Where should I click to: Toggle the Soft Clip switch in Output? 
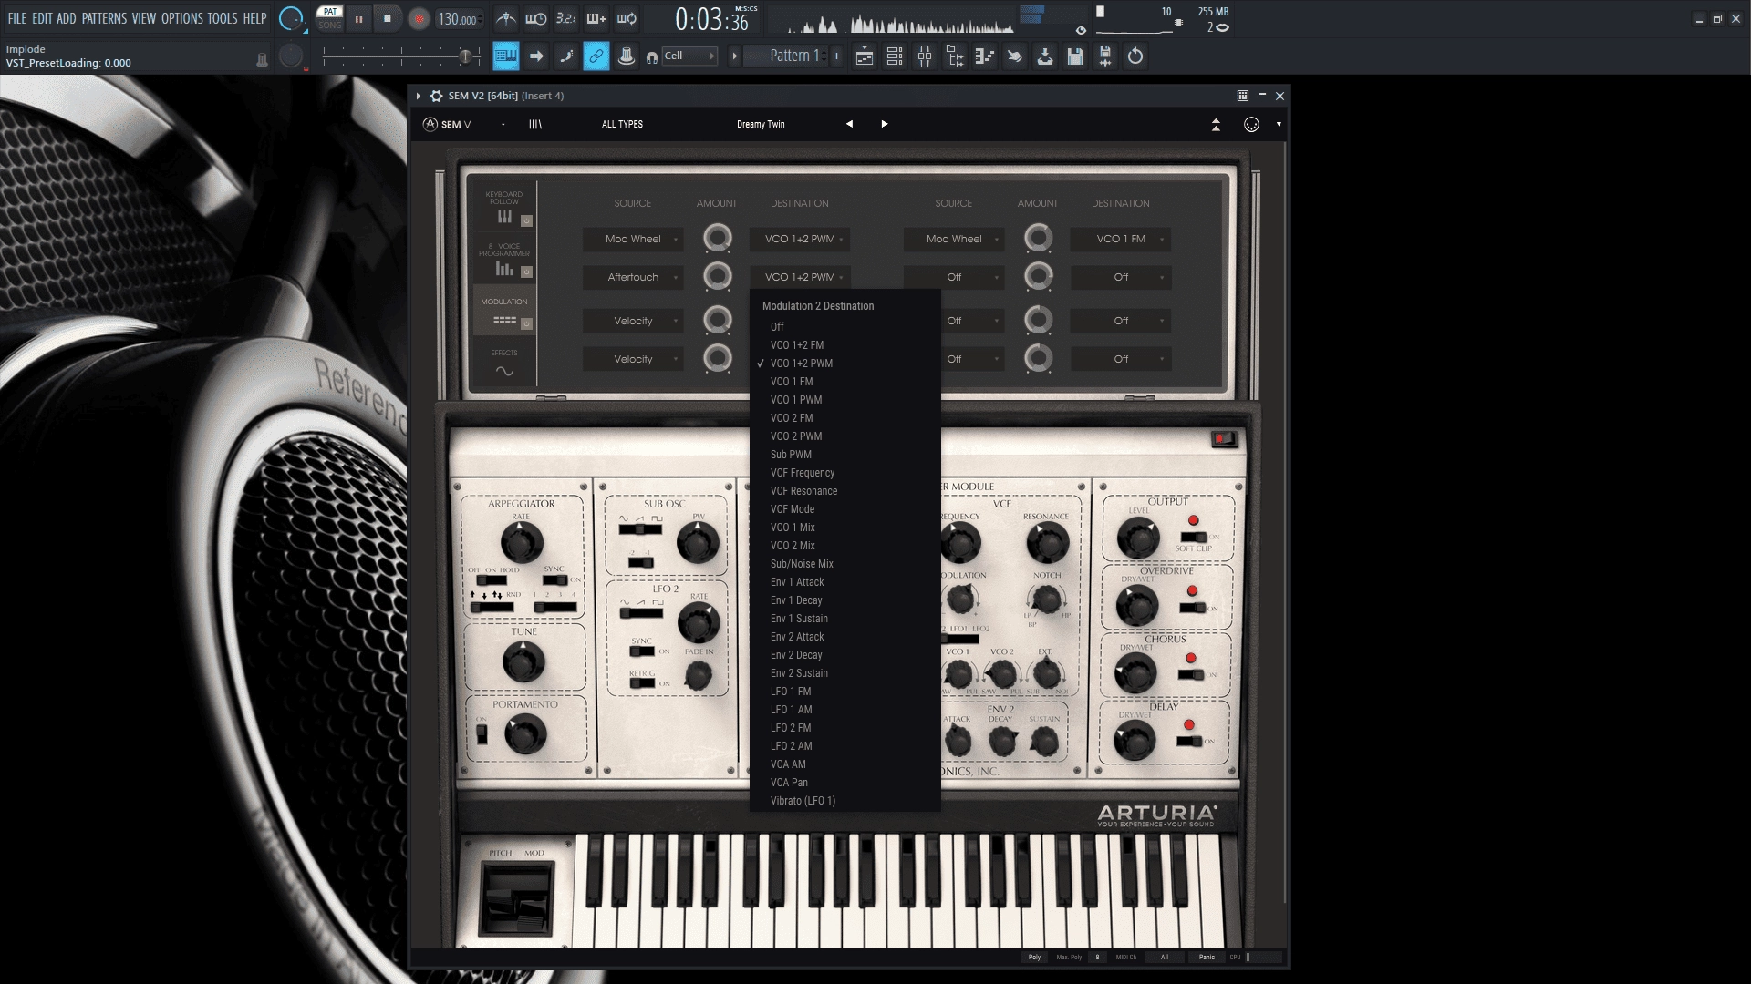tap(1193, 537)
